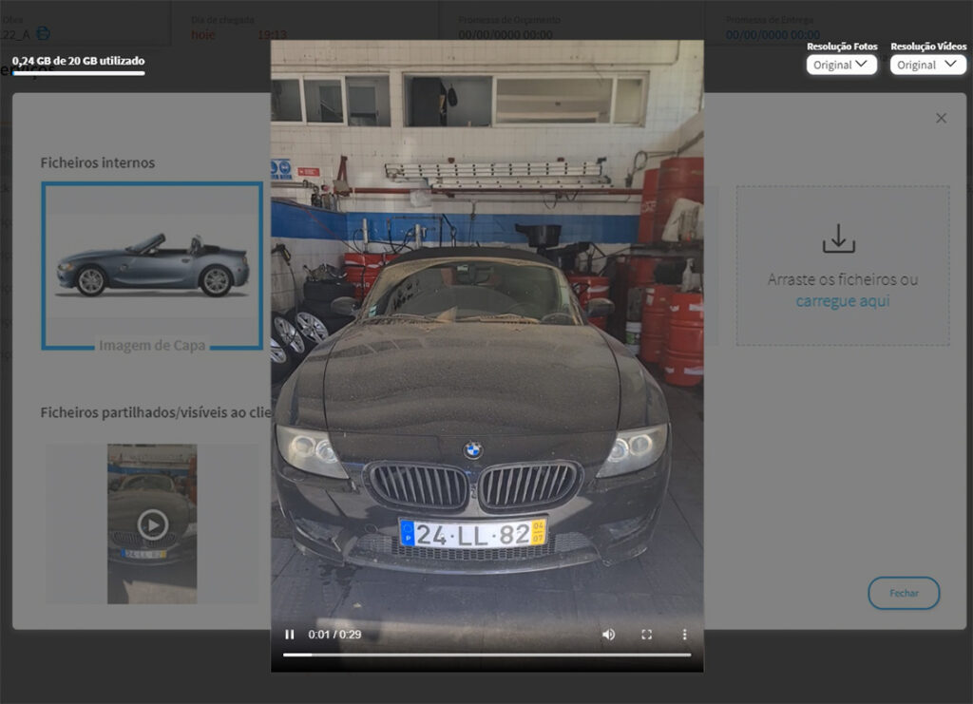Close the files dialog with X
The image size is (973, 704).
click(x=941, y=118)
